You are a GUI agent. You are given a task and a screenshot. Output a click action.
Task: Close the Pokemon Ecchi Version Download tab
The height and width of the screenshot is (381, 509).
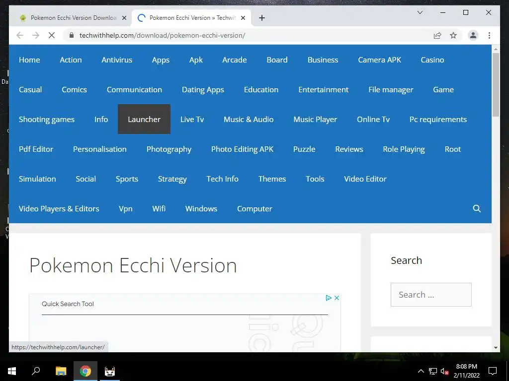(124, 18)
